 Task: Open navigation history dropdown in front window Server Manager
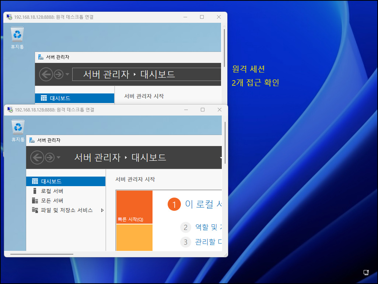(x=59, y=157)
